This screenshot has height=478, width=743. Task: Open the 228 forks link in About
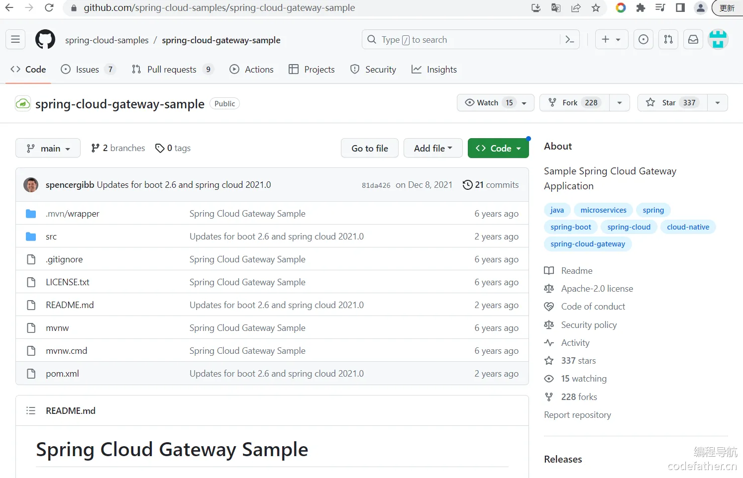pyautogui.click(x=579, y=397)
